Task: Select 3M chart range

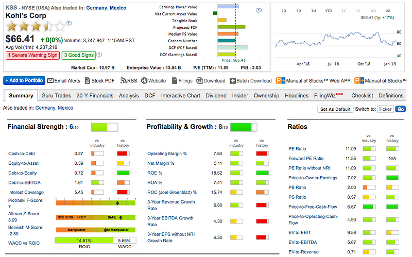Action: click(314, 11)
